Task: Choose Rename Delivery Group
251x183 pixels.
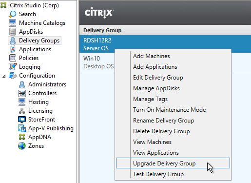Action: [x=173, y=121]
